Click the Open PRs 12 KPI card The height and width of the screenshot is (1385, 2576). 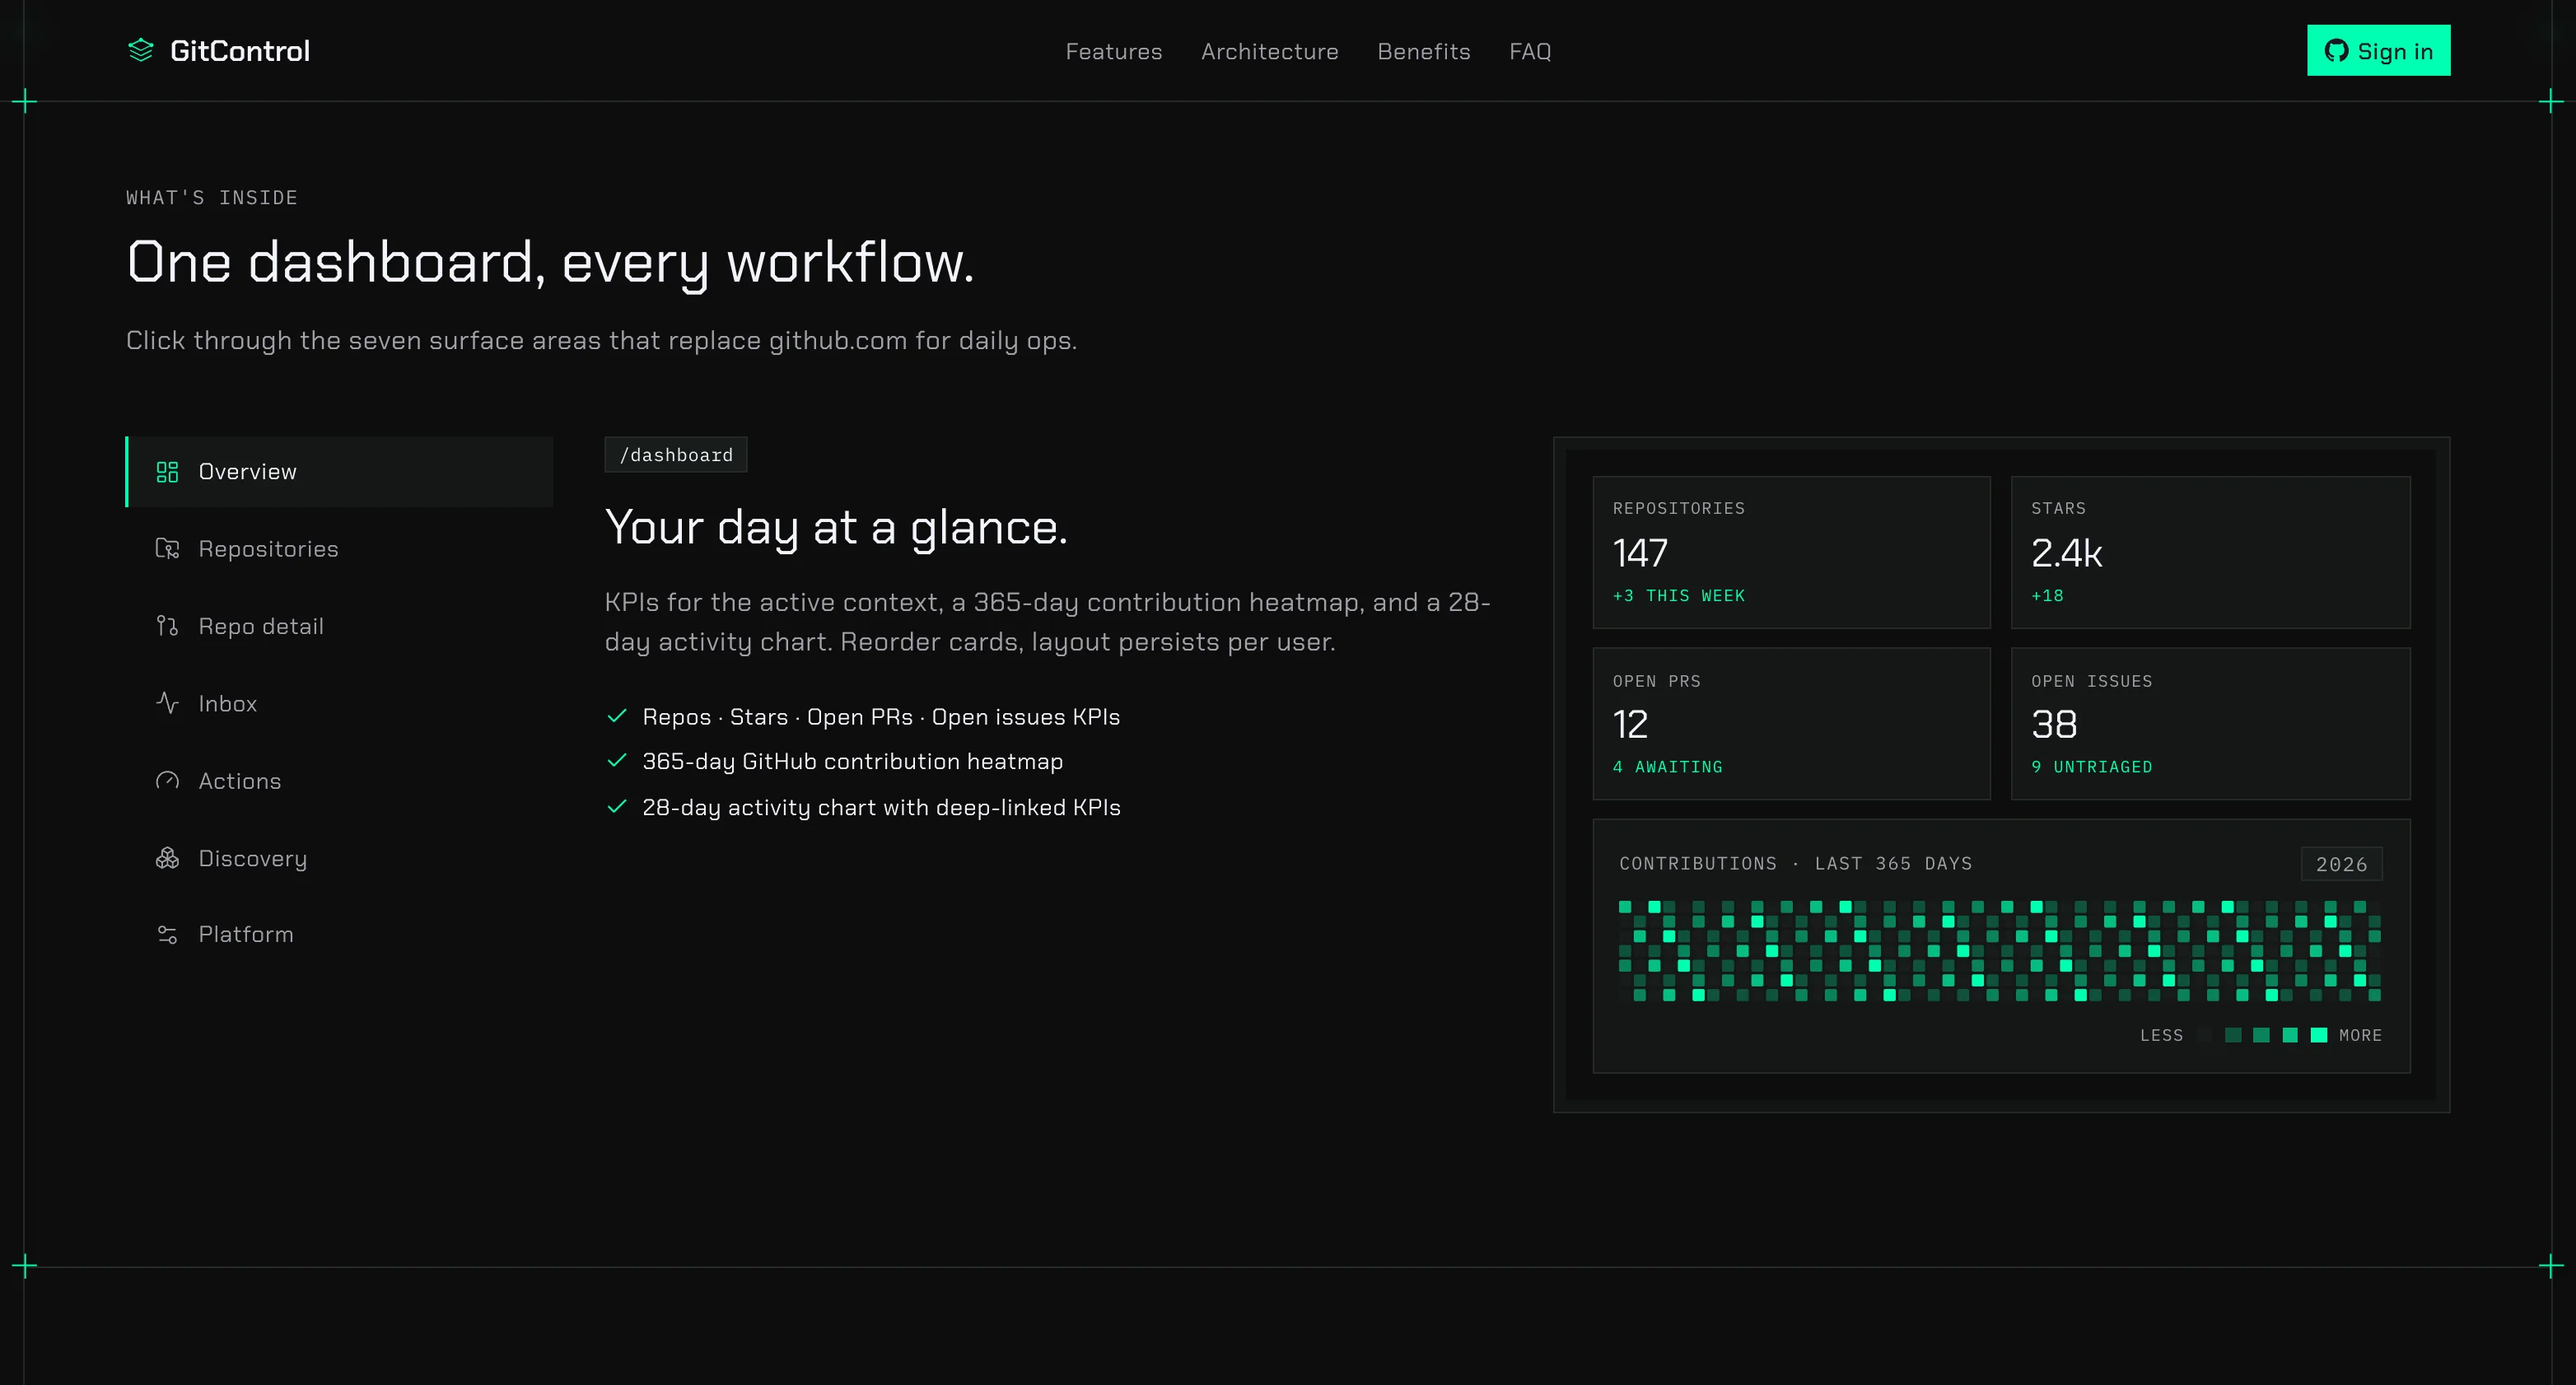tap(1791, 724)
